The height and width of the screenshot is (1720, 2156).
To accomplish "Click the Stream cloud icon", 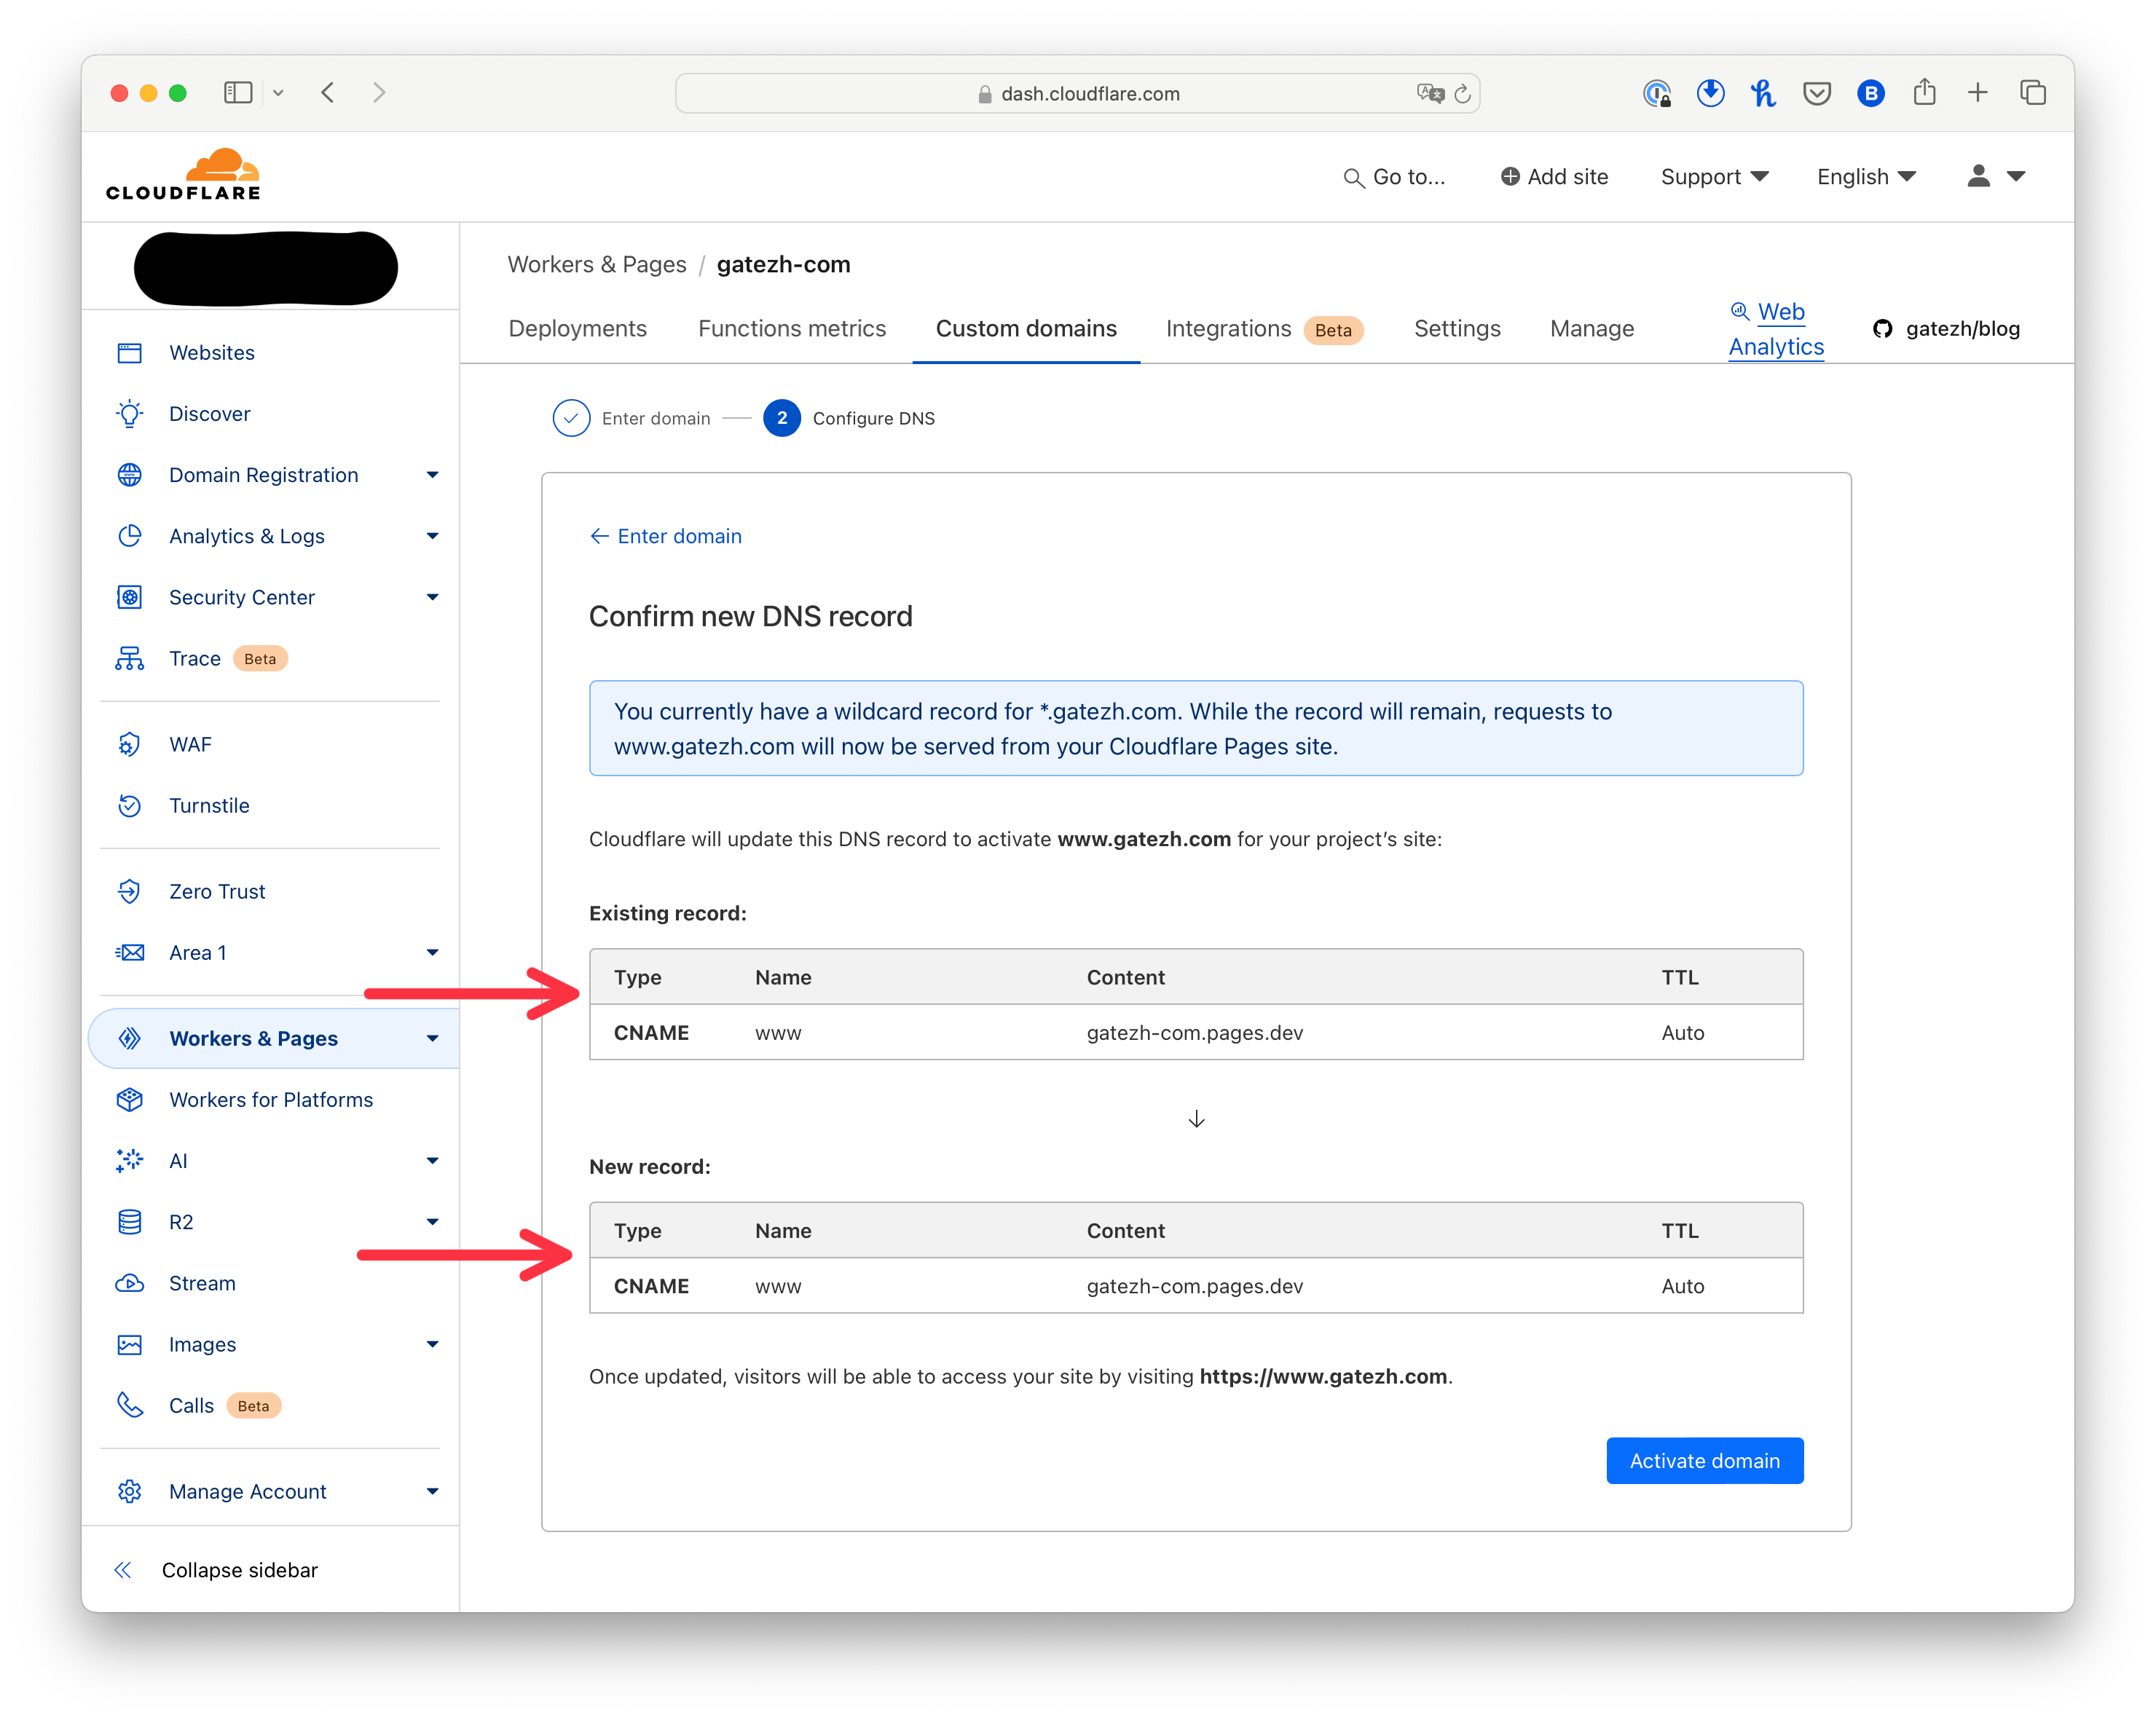I will point(130,1284).
